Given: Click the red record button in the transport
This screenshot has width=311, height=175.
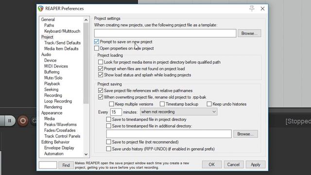Looking at the screenshot, I should pos(23,121).
